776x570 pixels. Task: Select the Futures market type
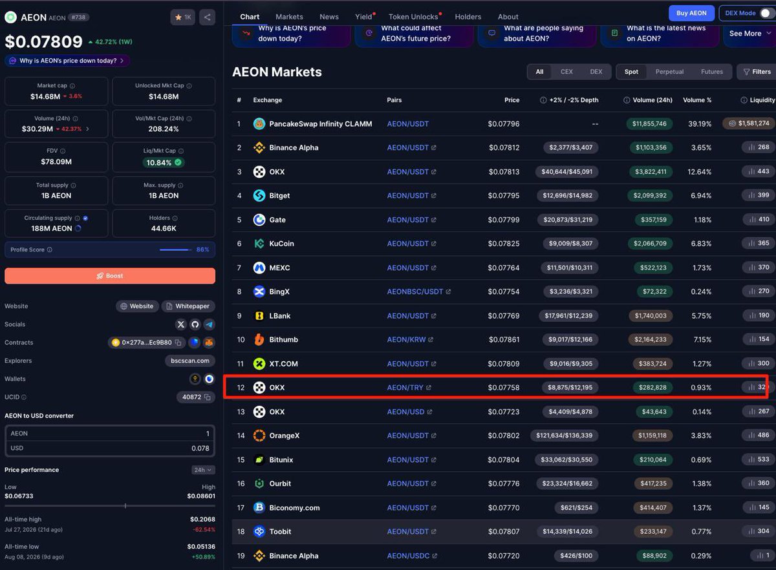[x=712, y=72]
